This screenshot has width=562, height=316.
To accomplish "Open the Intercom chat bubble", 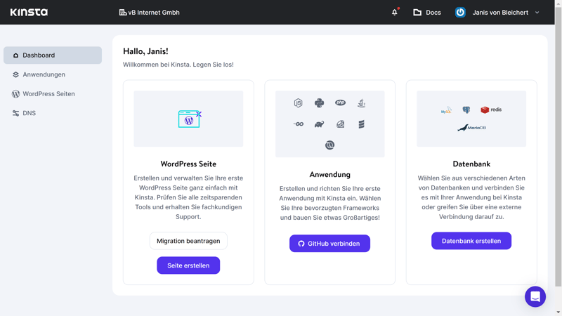I will pyautogui.click(x=535, y=296).
